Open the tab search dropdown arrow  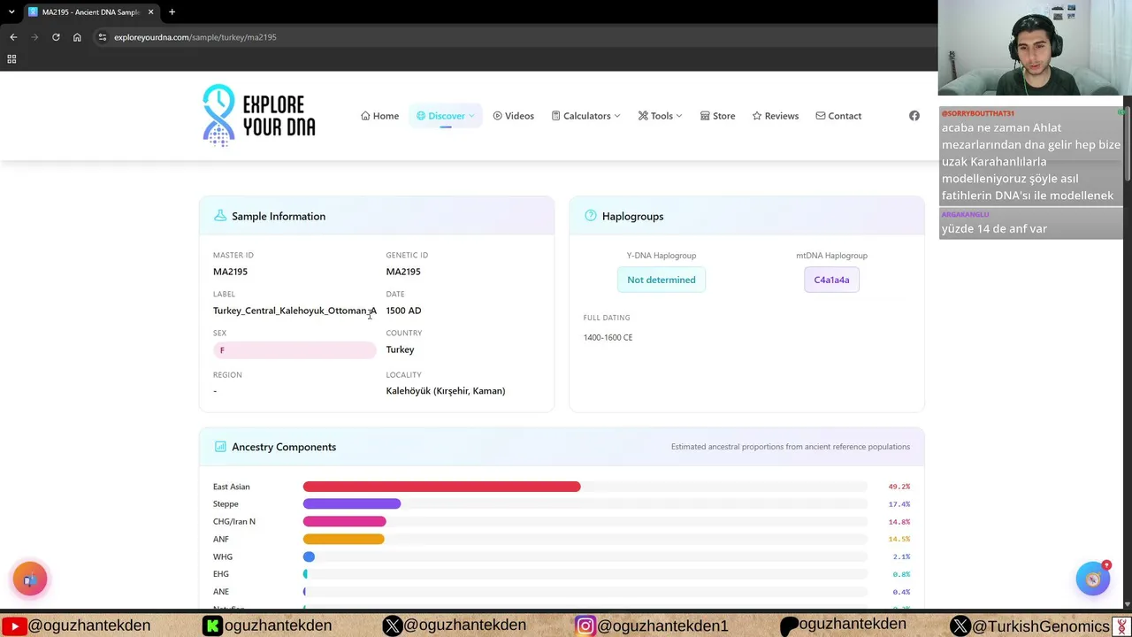tap(11, 12)
